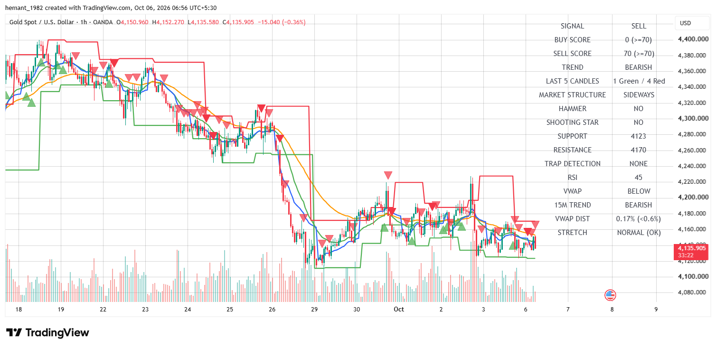Viewport: 716px width, 348px height.
Task: Click the SIDEWAYS value
Action: tap(639, 95)
